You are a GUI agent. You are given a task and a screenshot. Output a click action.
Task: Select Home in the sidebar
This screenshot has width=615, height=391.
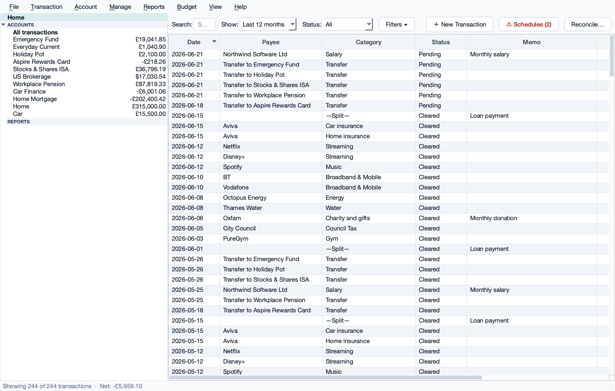(x=84, y=17)
